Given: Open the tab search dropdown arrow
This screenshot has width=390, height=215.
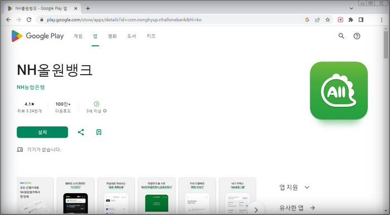Looking at the screenshot, I should click(351, 8).
